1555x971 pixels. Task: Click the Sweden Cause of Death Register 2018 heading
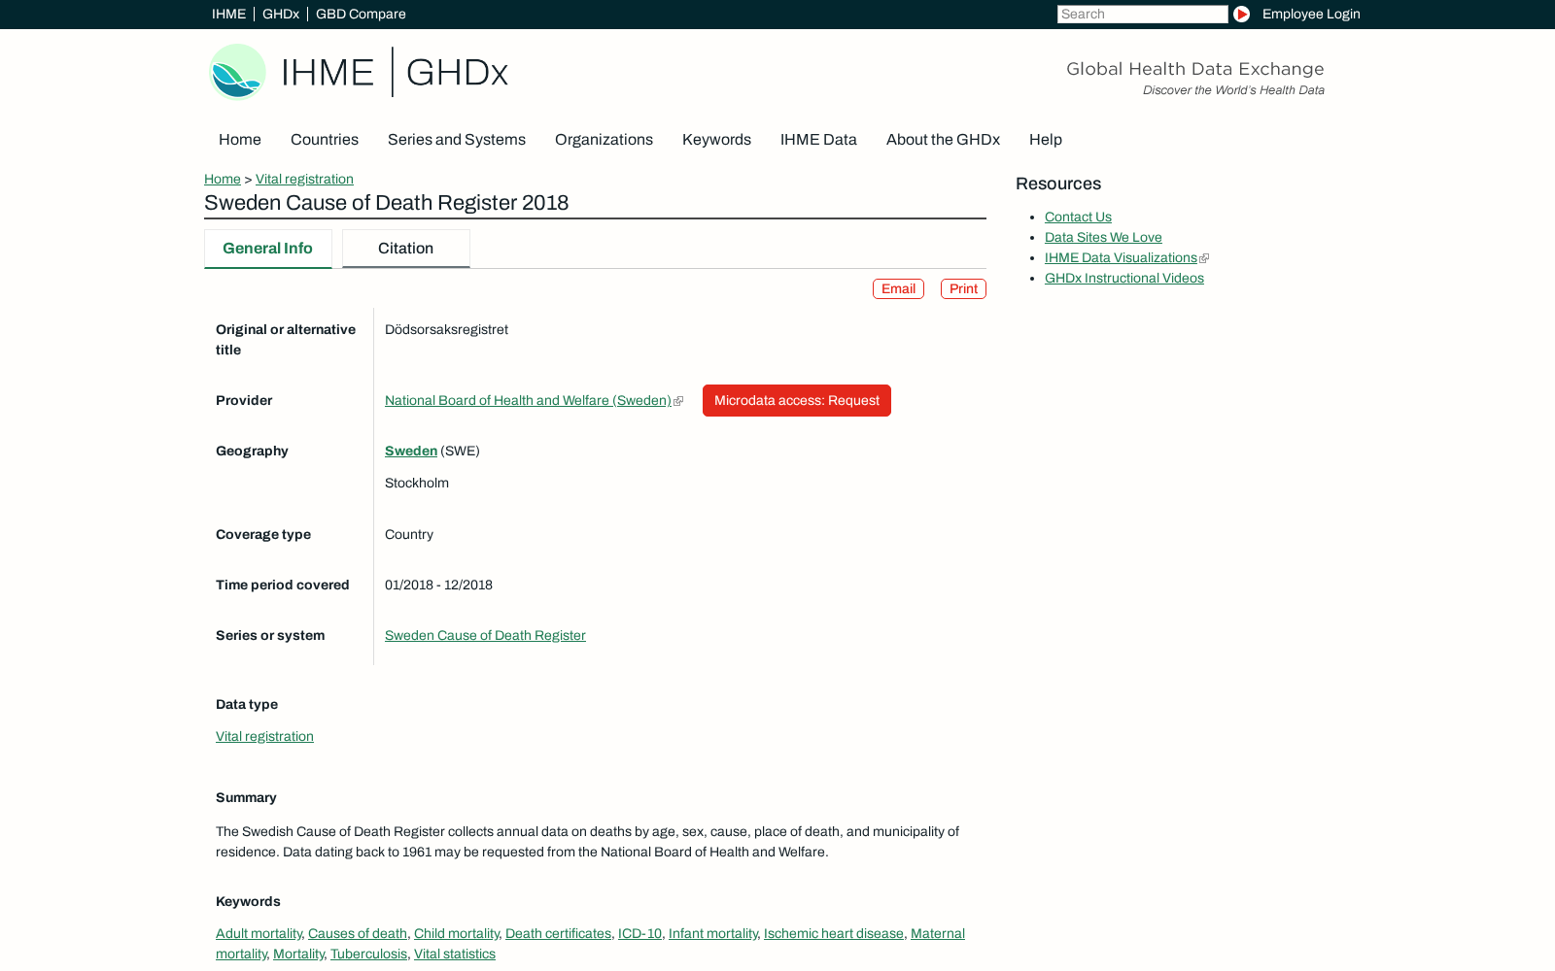[386, 203]
